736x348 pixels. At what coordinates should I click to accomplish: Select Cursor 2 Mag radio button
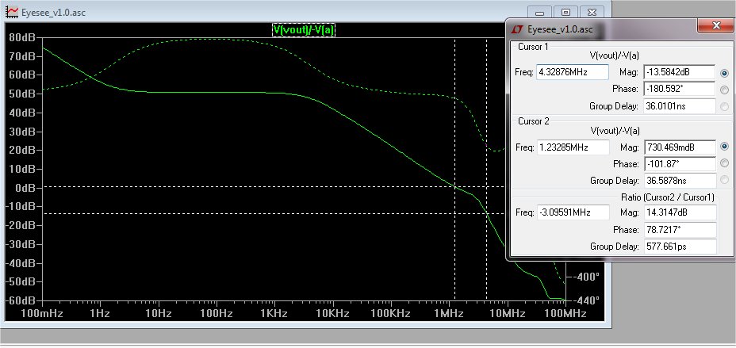point(725,147)
